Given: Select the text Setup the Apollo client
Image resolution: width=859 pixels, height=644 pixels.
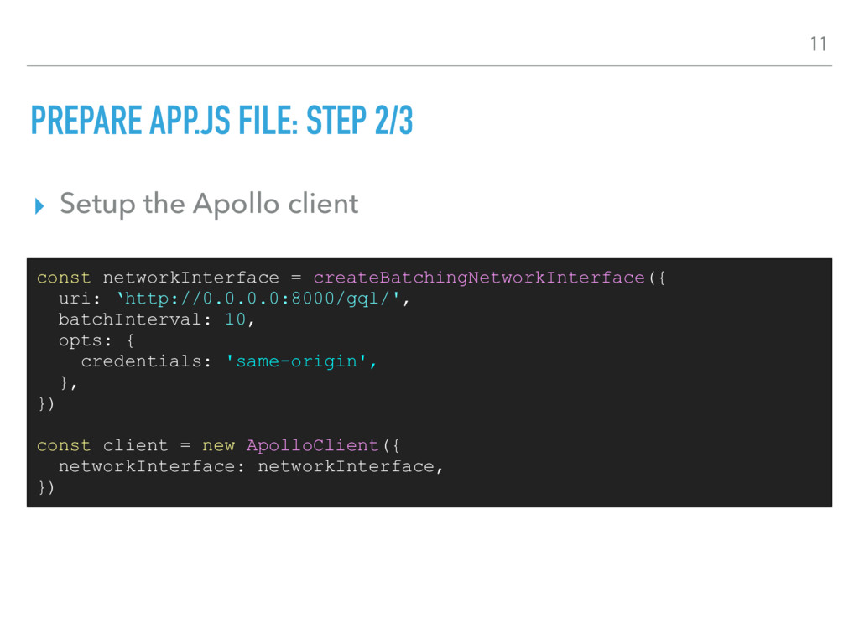Looking at the screenshot, I should pyautogui.click(x=209, y=204).
